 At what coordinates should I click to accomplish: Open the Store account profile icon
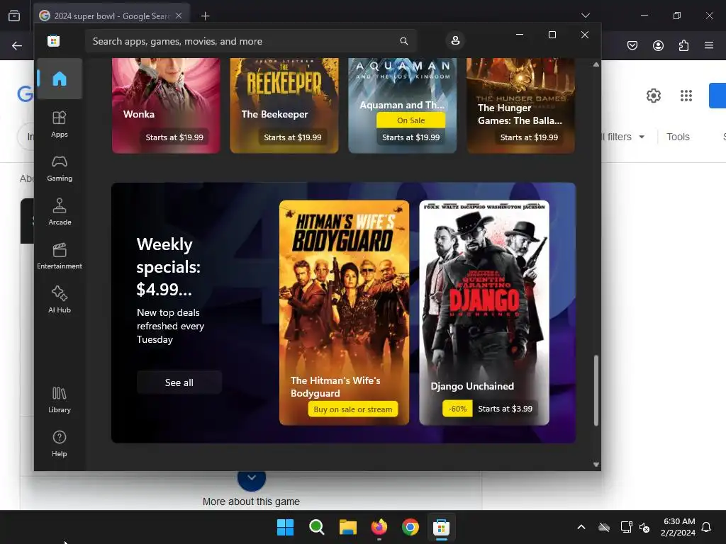coord(455,40)
